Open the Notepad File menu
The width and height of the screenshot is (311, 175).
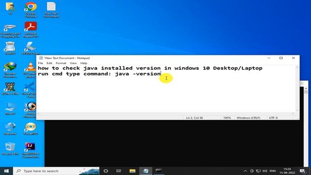click(x=40, y=63)
